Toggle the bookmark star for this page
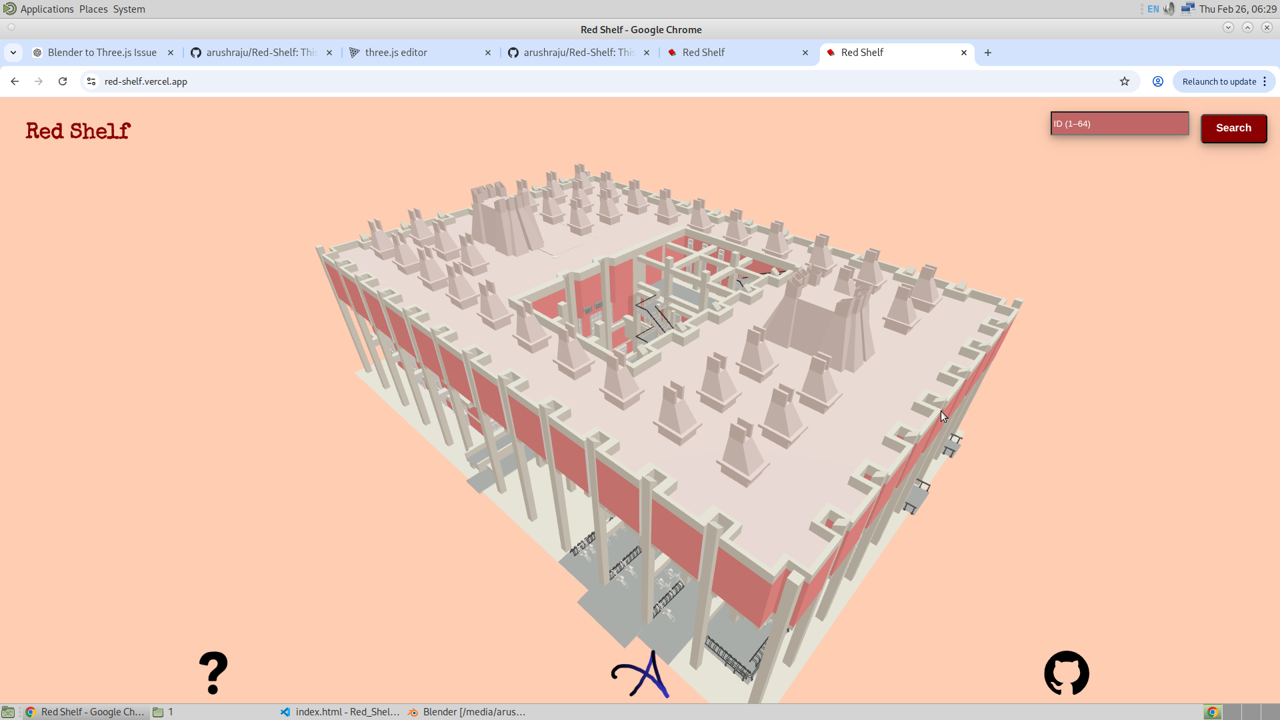 1125,81
